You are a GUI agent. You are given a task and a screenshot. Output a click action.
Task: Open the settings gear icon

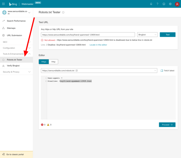tap(170, 4)
